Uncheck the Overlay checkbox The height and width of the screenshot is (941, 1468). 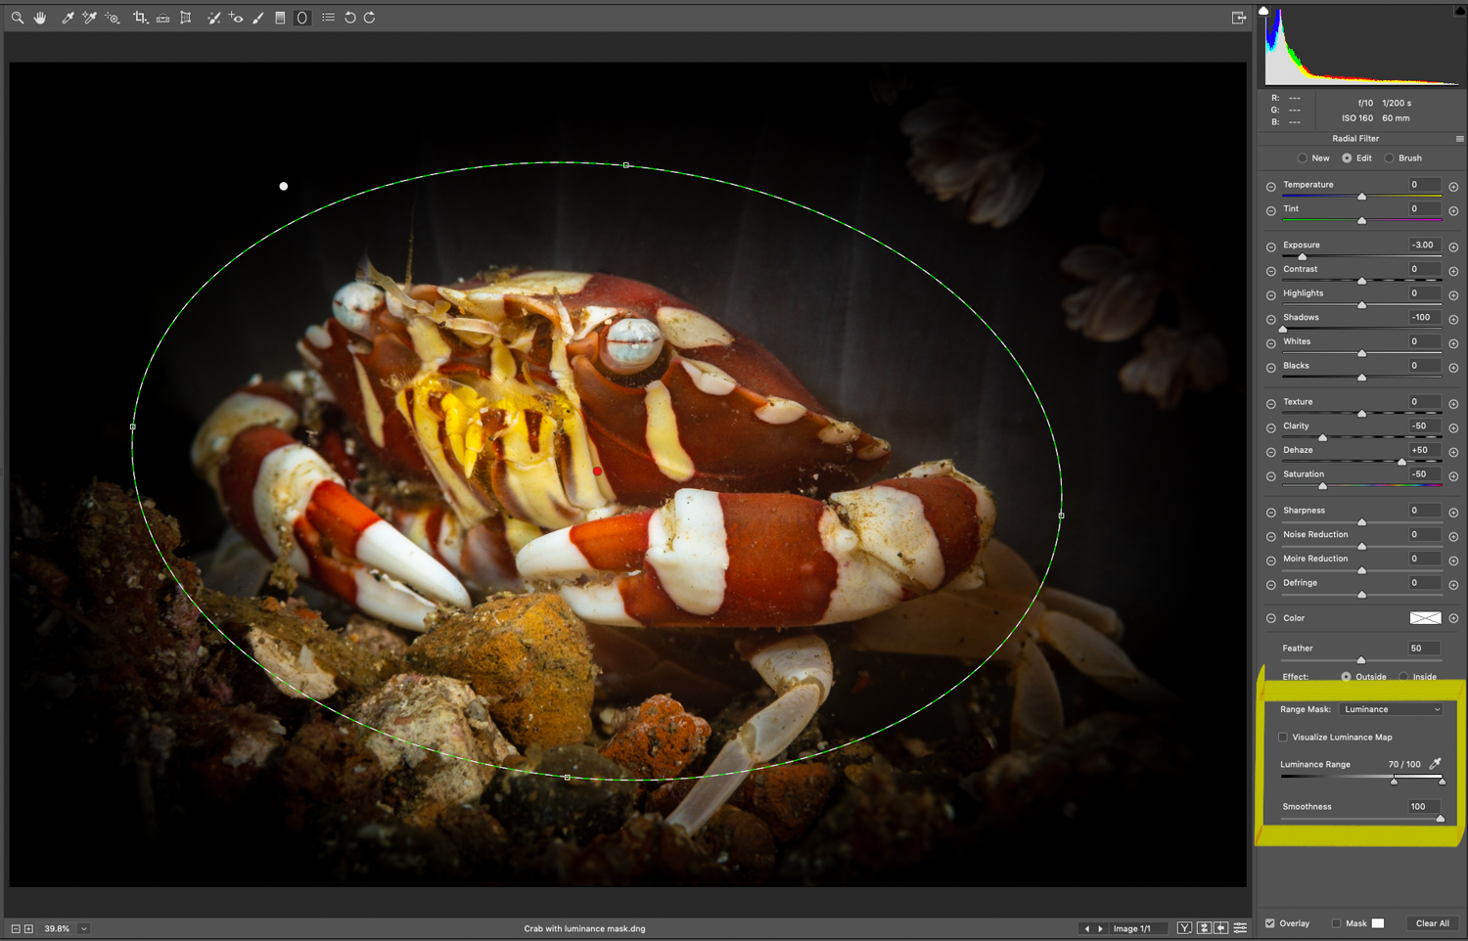[x=1269, y=922]
